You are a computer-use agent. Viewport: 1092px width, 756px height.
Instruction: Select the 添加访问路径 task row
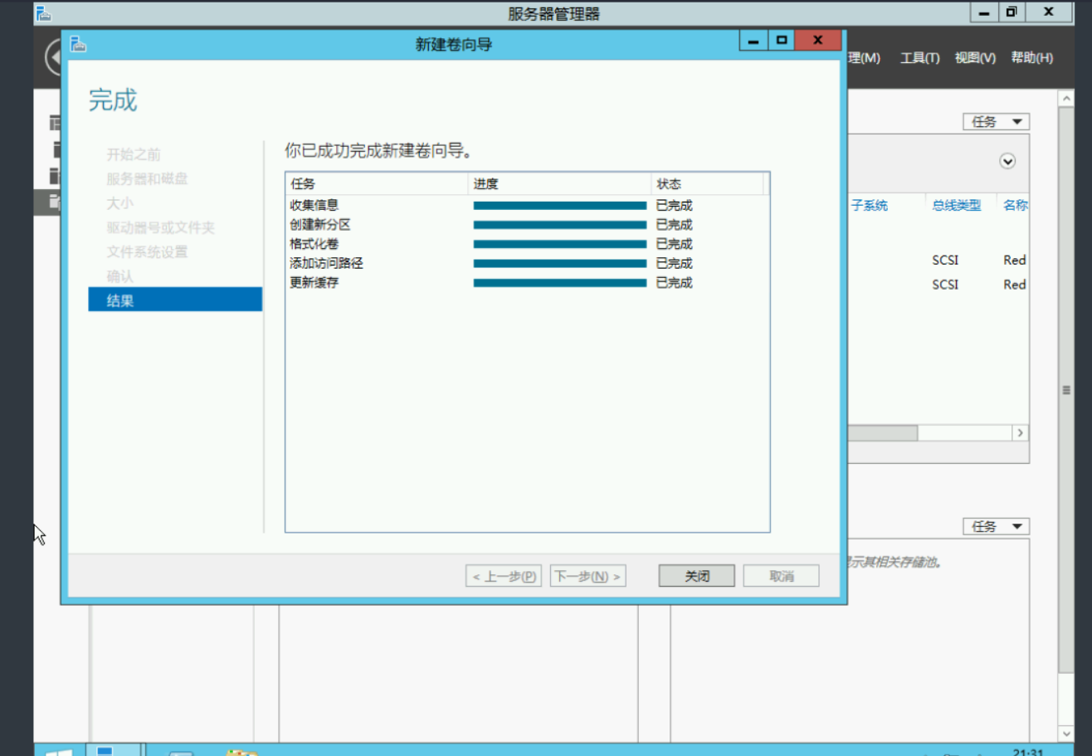click(x=527, y=263)
